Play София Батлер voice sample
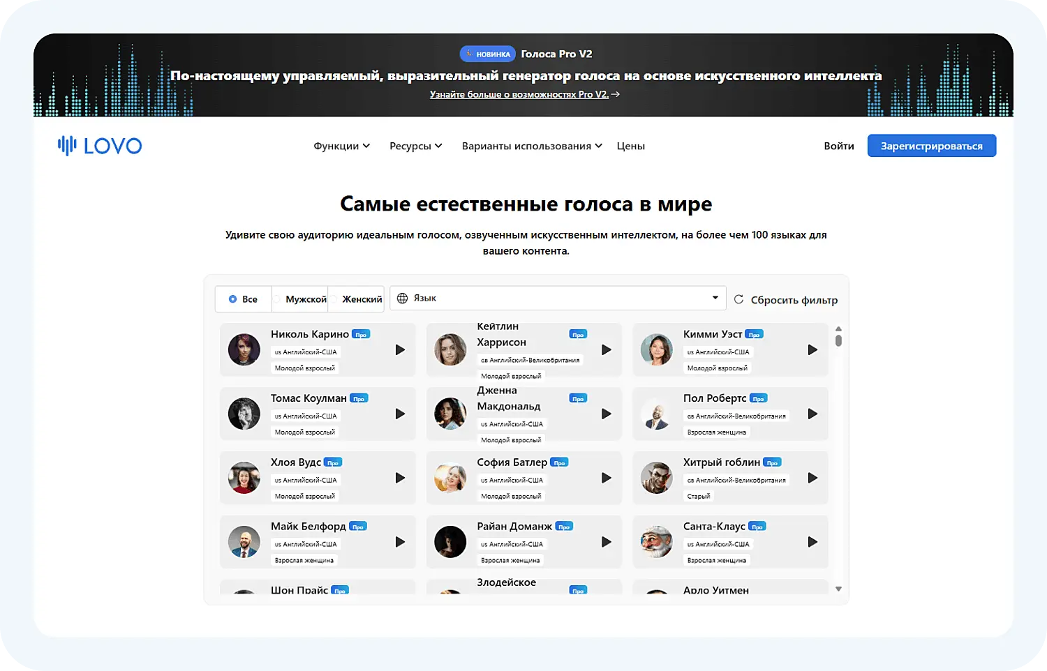Viewport: 1047px width, 671px height. (606, 478)
